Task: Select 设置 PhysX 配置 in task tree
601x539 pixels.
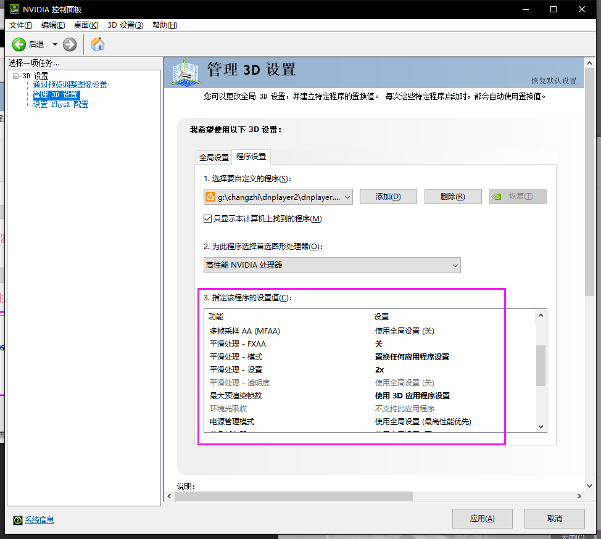Action: pyautogui.click(x=60, y=104)
